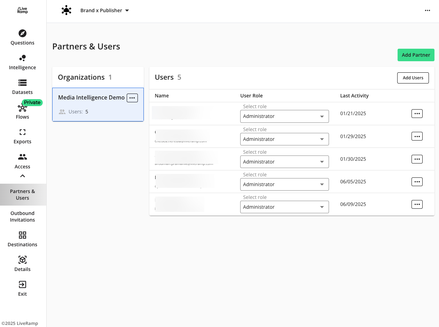439x327 pixels.
Task: Open the Details cube icon
Action: (x=22, y=260)
